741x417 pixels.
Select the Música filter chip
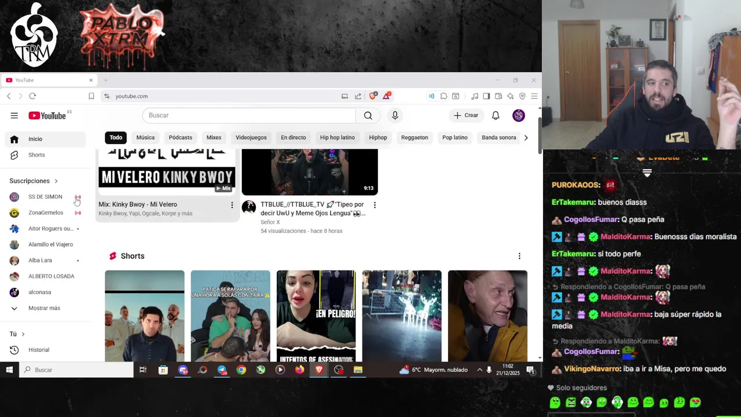tap(145, 137)
